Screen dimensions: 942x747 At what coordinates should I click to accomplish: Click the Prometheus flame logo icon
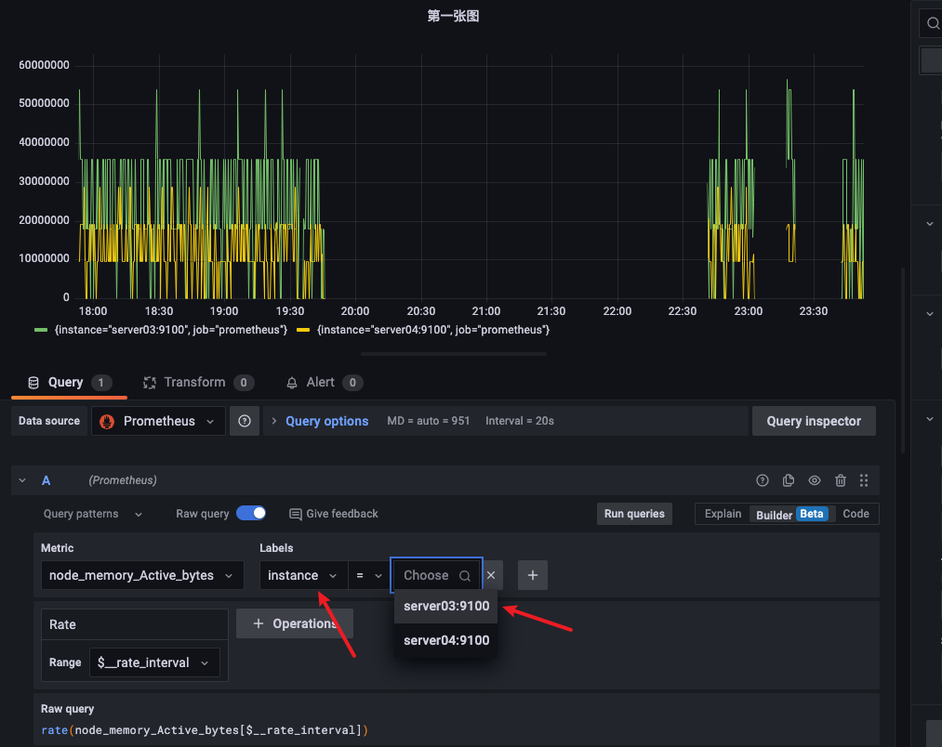[x=107, y=422]
